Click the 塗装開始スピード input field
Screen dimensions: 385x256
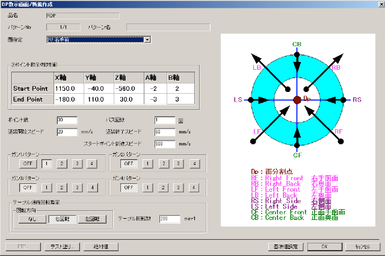pyautogui.click(x=67, y=132)
